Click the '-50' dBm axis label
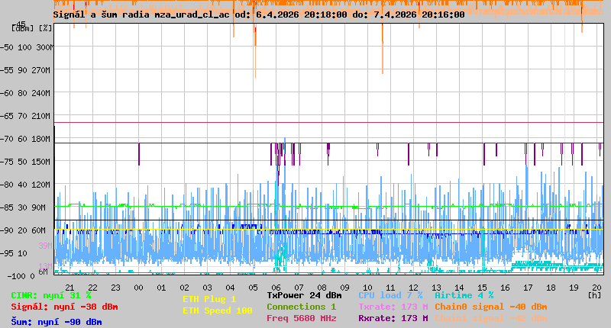Viewport: 611px width, 328px height. click(7, 47)
